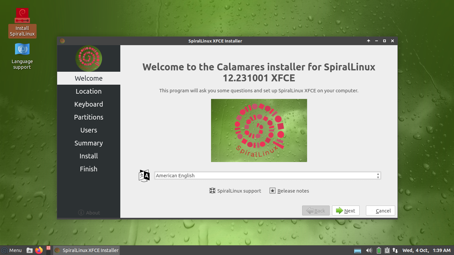454x255 pixels.
Task: Click the blue display tray icon
Action: click(358, 251)
